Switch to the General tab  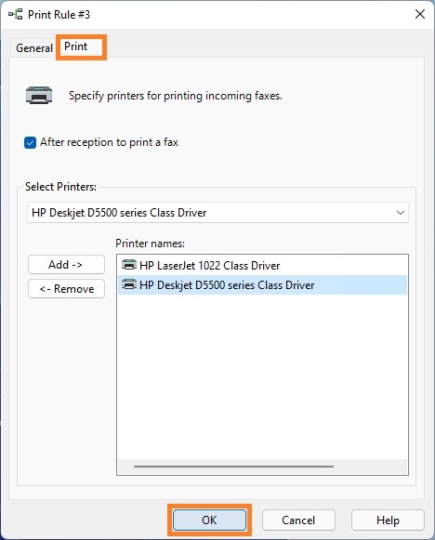click(x=34, y=48)
